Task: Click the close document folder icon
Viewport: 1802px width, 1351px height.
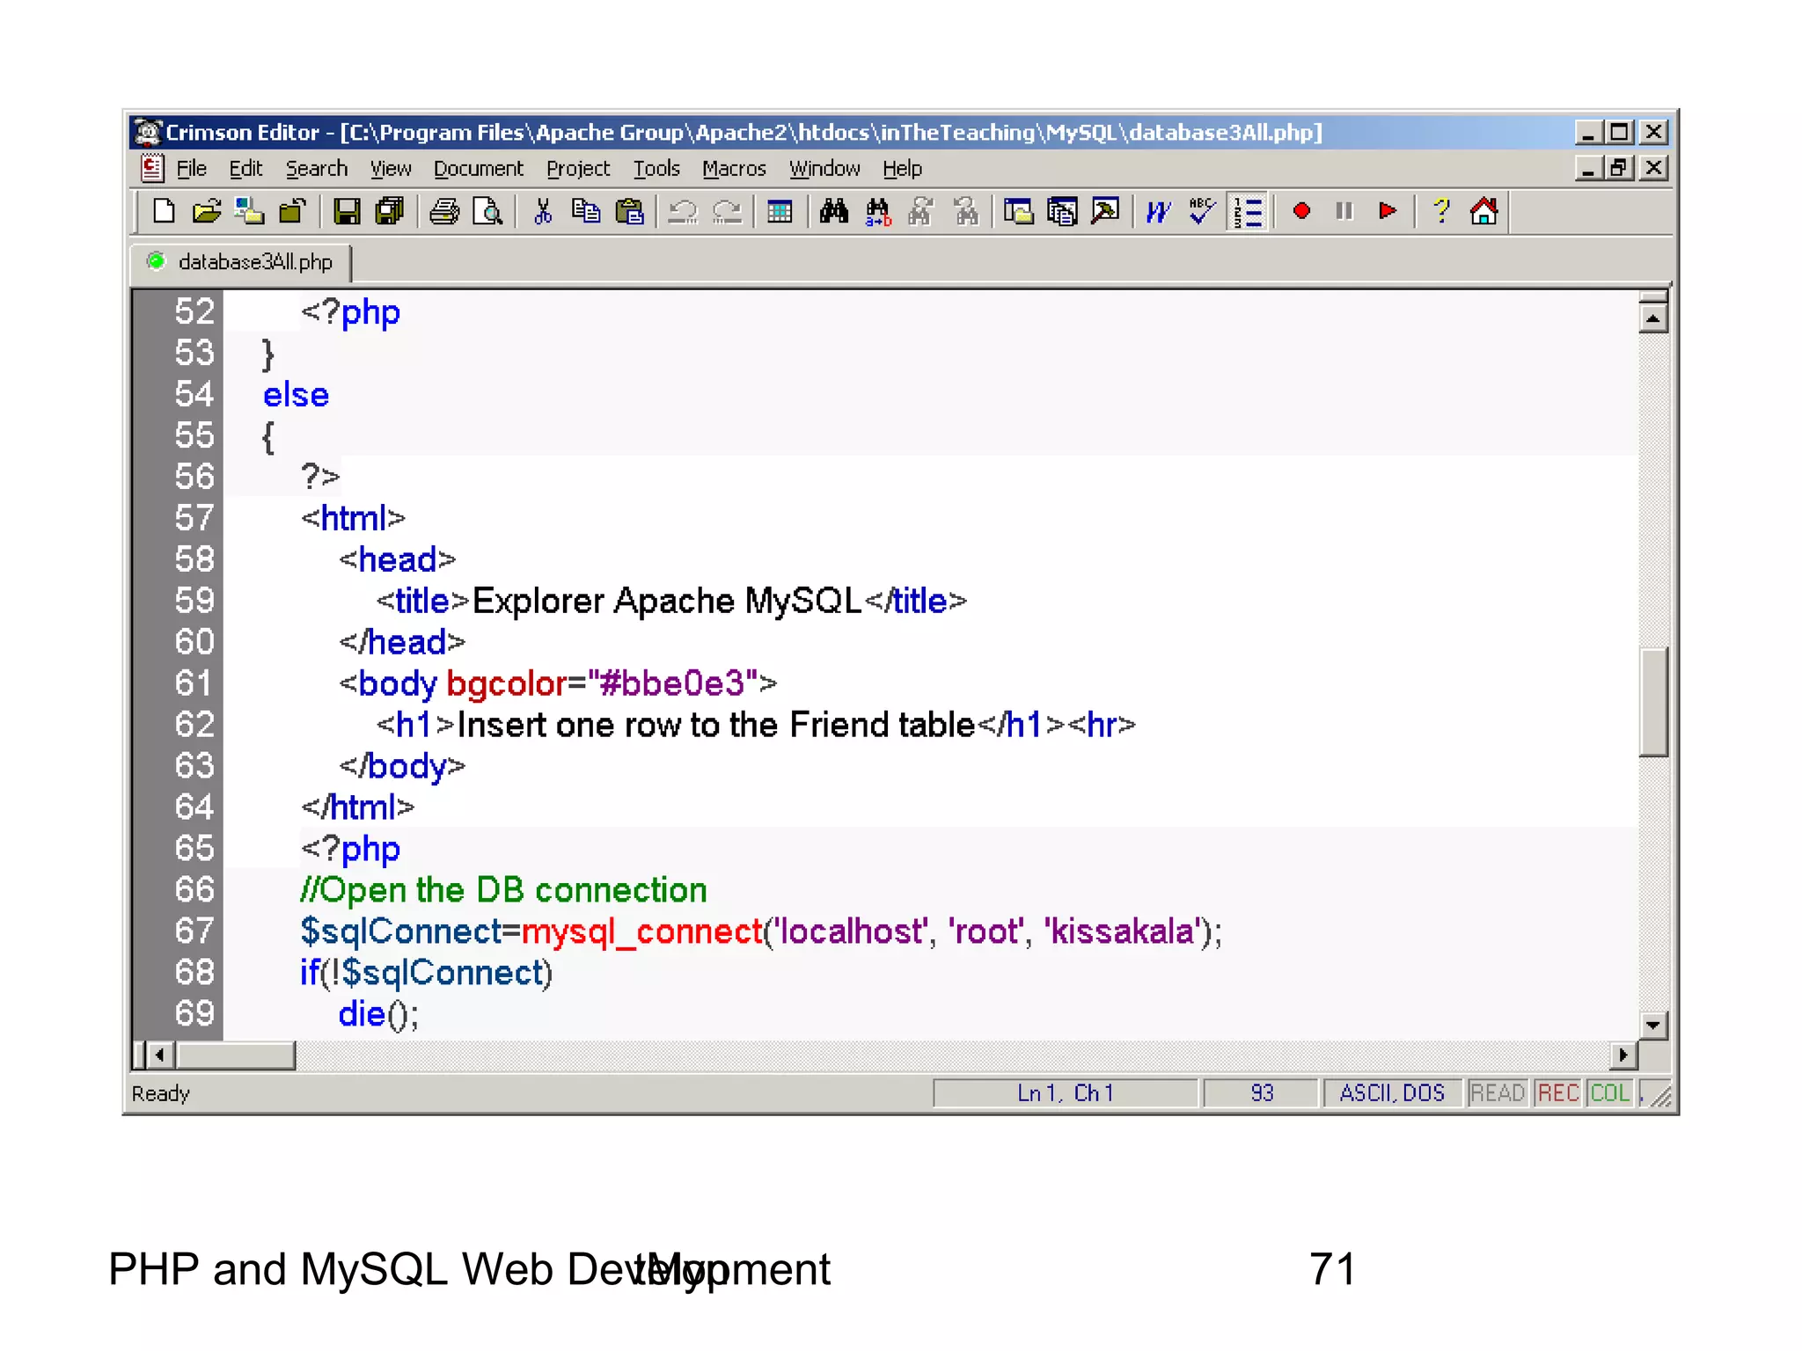Action: [292, 212]
